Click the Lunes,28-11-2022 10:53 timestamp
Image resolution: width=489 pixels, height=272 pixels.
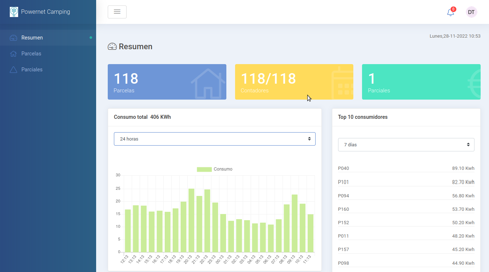point(455,36)
